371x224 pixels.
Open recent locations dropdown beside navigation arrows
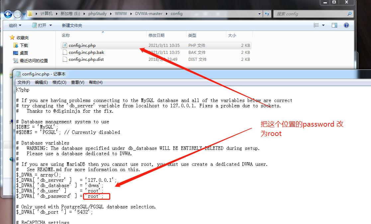(x=24, y=14)
